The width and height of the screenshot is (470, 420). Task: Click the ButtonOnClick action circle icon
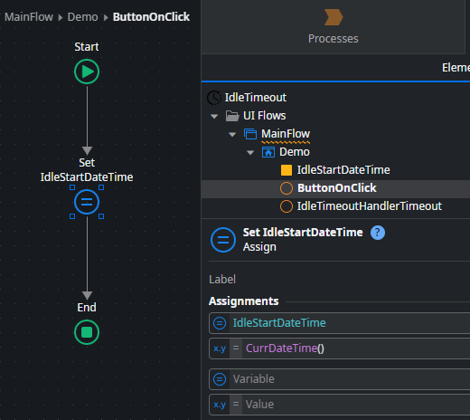coord(287,188)
